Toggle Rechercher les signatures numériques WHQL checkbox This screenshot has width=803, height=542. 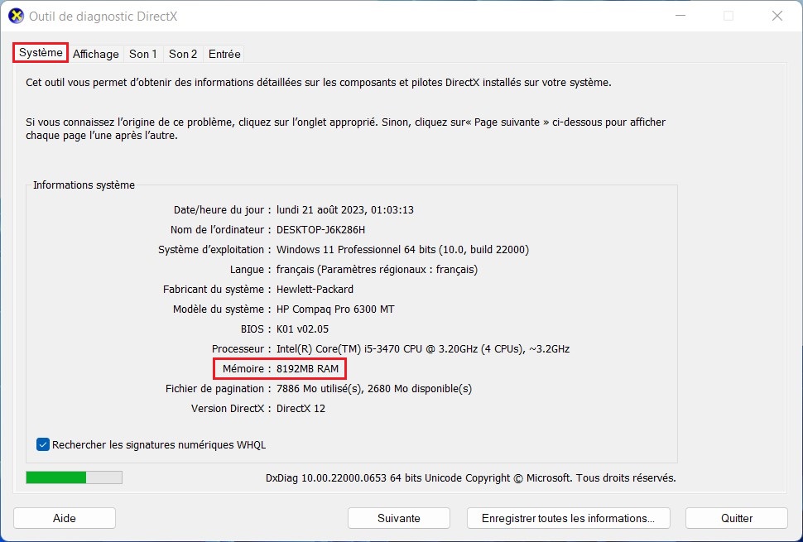(x=43, y=444)
